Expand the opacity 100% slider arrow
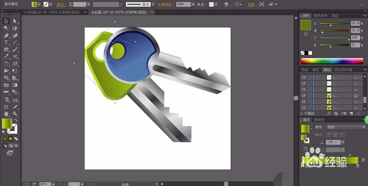 (x=193, y=4)
